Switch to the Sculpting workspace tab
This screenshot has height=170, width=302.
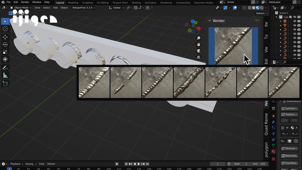[88, 3]
